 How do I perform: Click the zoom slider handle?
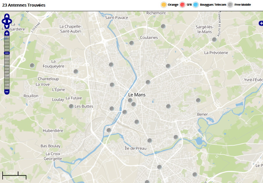pos(7,53)
